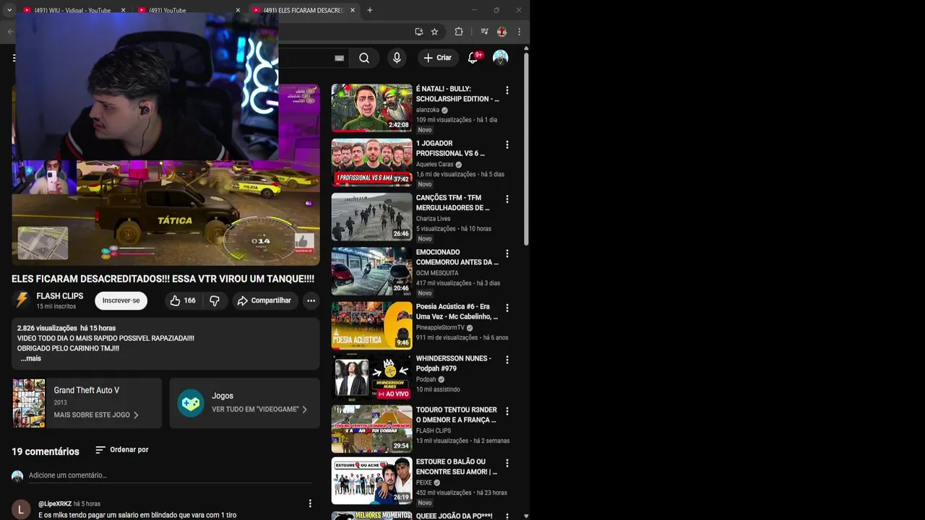Expand description with ...mais
Screen dimensions: 925x520
[x=30, y=358]
